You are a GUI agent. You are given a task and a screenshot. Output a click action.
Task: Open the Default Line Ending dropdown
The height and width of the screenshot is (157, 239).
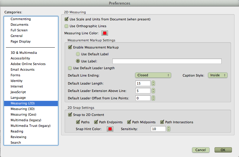(153, 75)
